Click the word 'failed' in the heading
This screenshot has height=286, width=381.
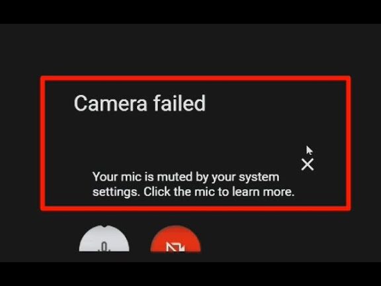click(x=179, y=103)
